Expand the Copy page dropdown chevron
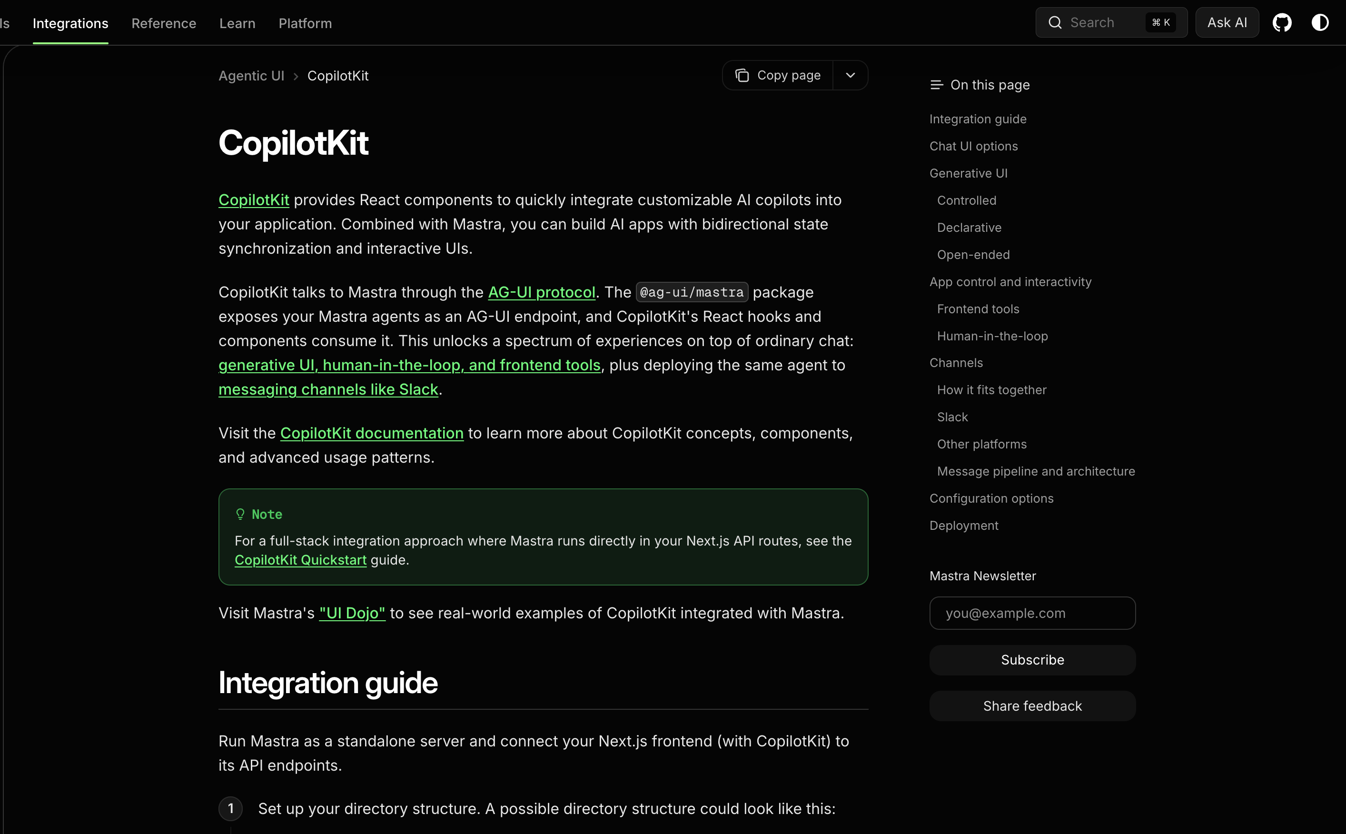Viewport: 1346px width, 834px height. pos(850,75)
